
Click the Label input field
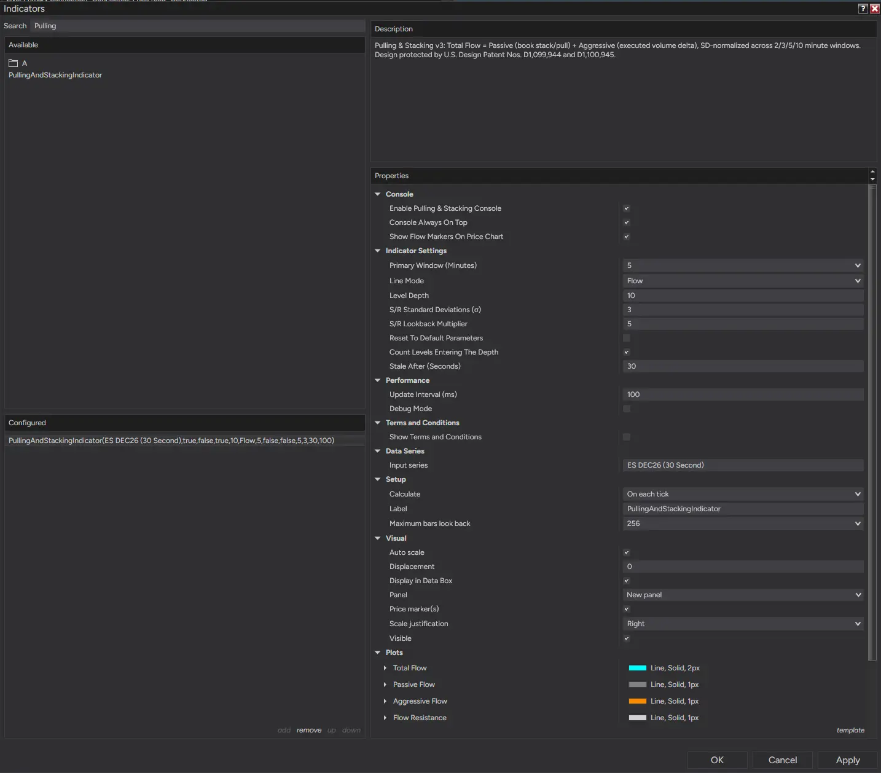pyautogui.click(x=743, y=509)
